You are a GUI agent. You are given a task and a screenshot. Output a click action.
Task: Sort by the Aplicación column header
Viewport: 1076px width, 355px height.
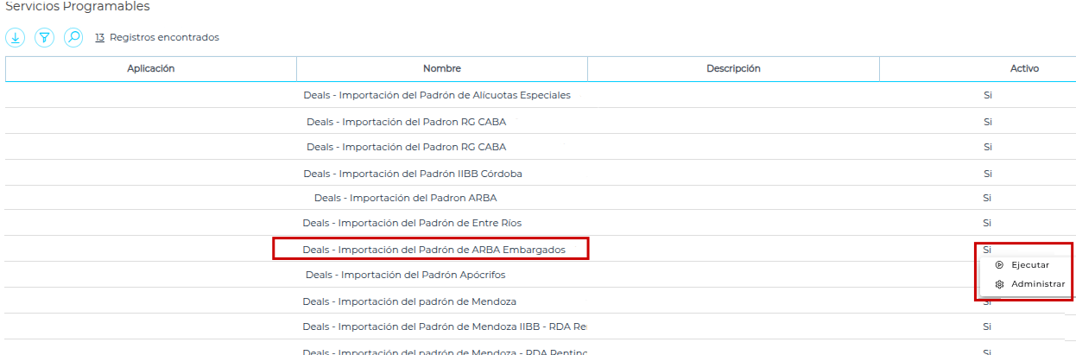151,69
